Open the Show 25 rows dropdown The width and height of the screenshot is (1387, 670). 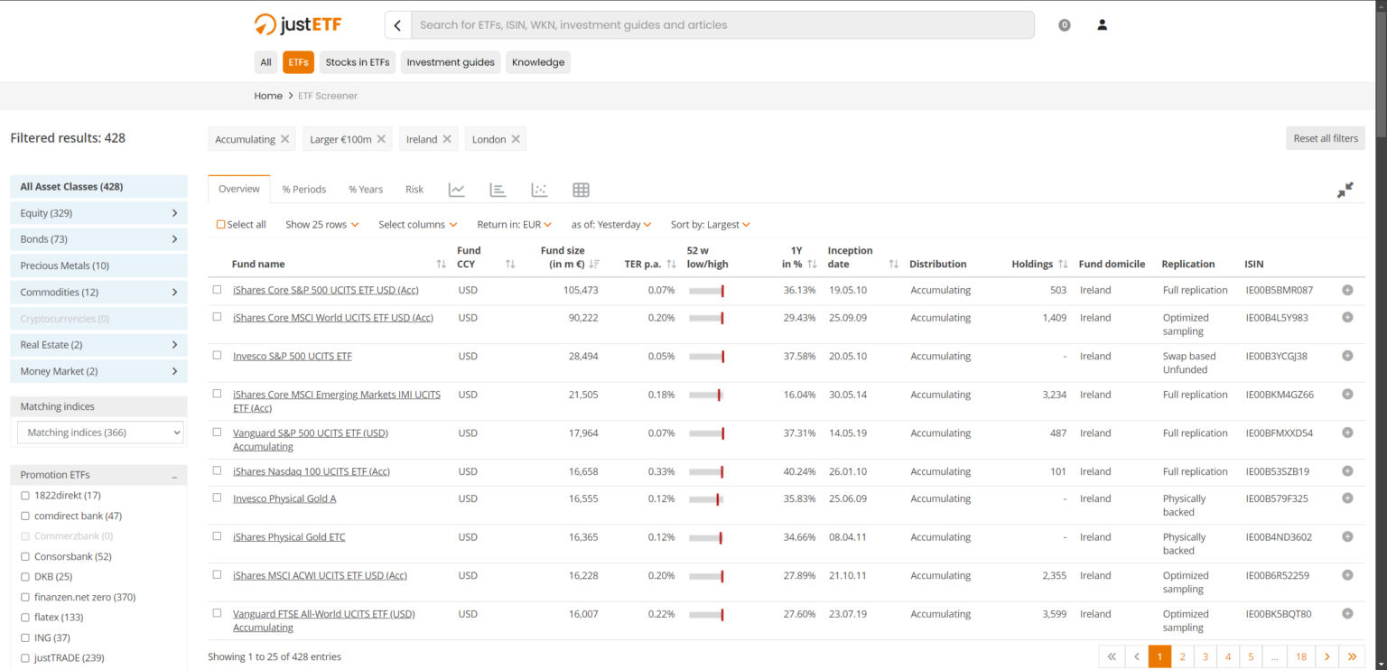click(x=321, y=225)
